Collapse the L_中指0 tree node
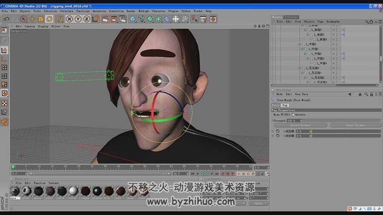 pyautogui.click(x=300, y=44)
